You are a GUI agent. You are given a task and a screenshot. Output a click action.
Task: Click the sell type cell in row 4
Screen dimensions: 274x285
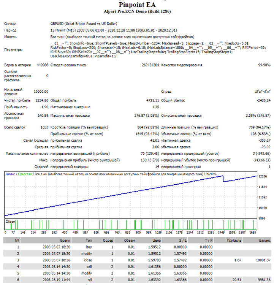(89, 267)
